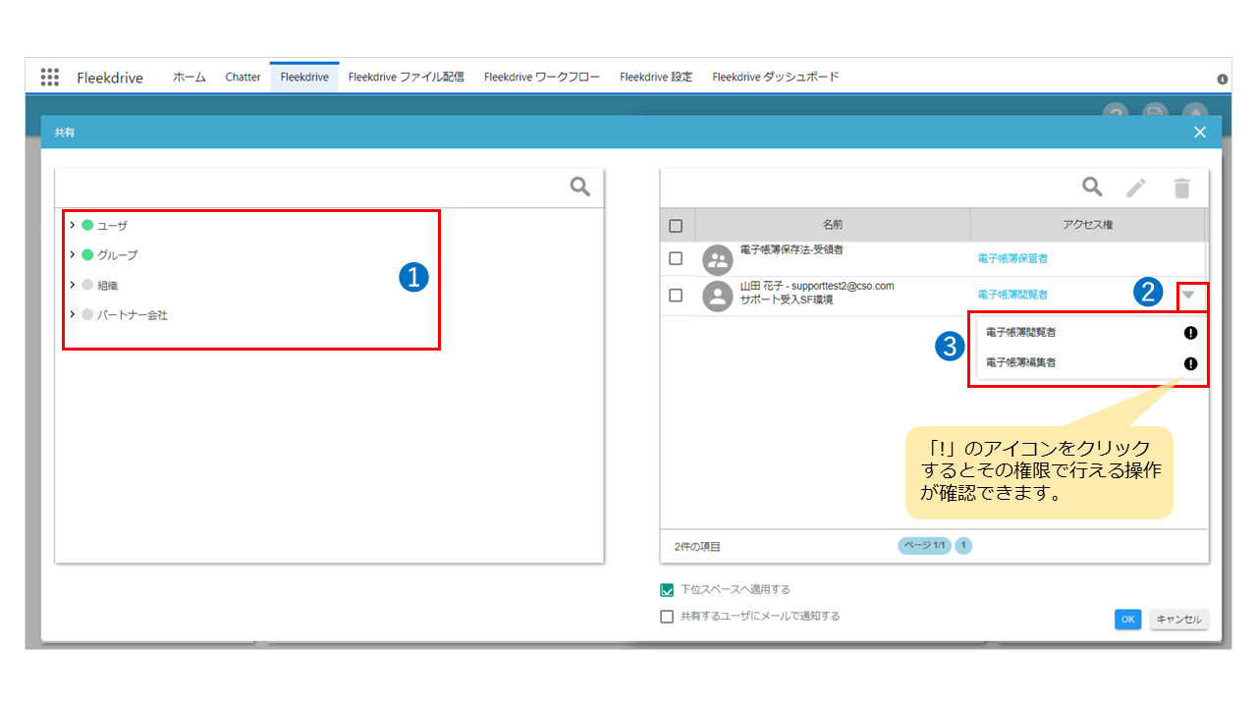
Task: Click the trash delete icon
Action: pos(1182,188)
